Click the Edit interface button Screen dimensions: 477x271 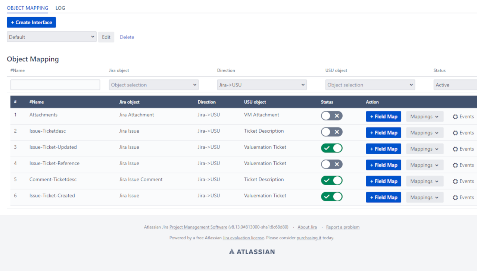click(x=106, y=37)
